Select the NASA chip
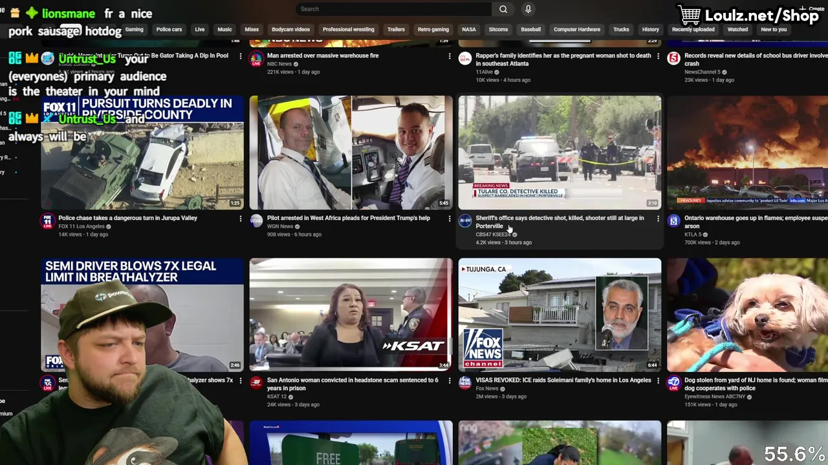The height and width of the screenshot is (465, 828). tap(469, 29)
